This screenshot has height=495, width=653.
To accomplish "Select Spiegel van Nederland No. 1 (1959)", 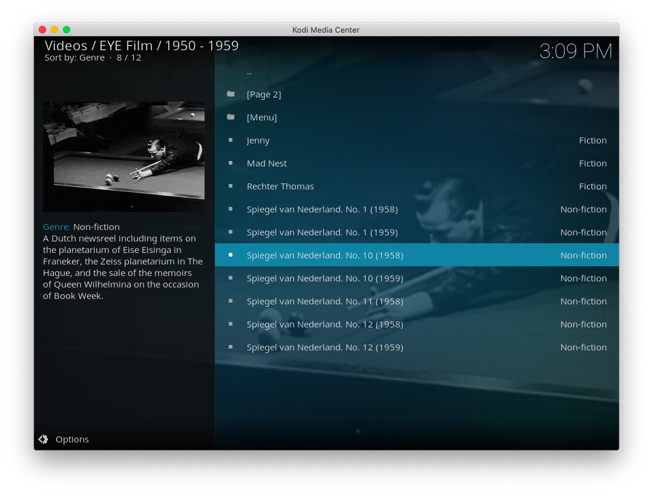I will (322, 232).
